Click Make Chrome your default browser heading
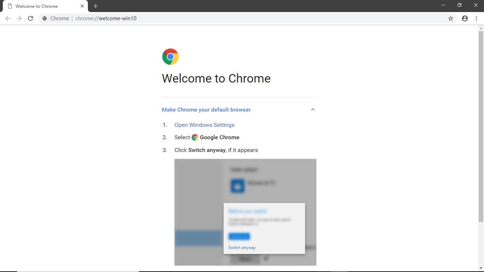 click(x=206, y=110)
